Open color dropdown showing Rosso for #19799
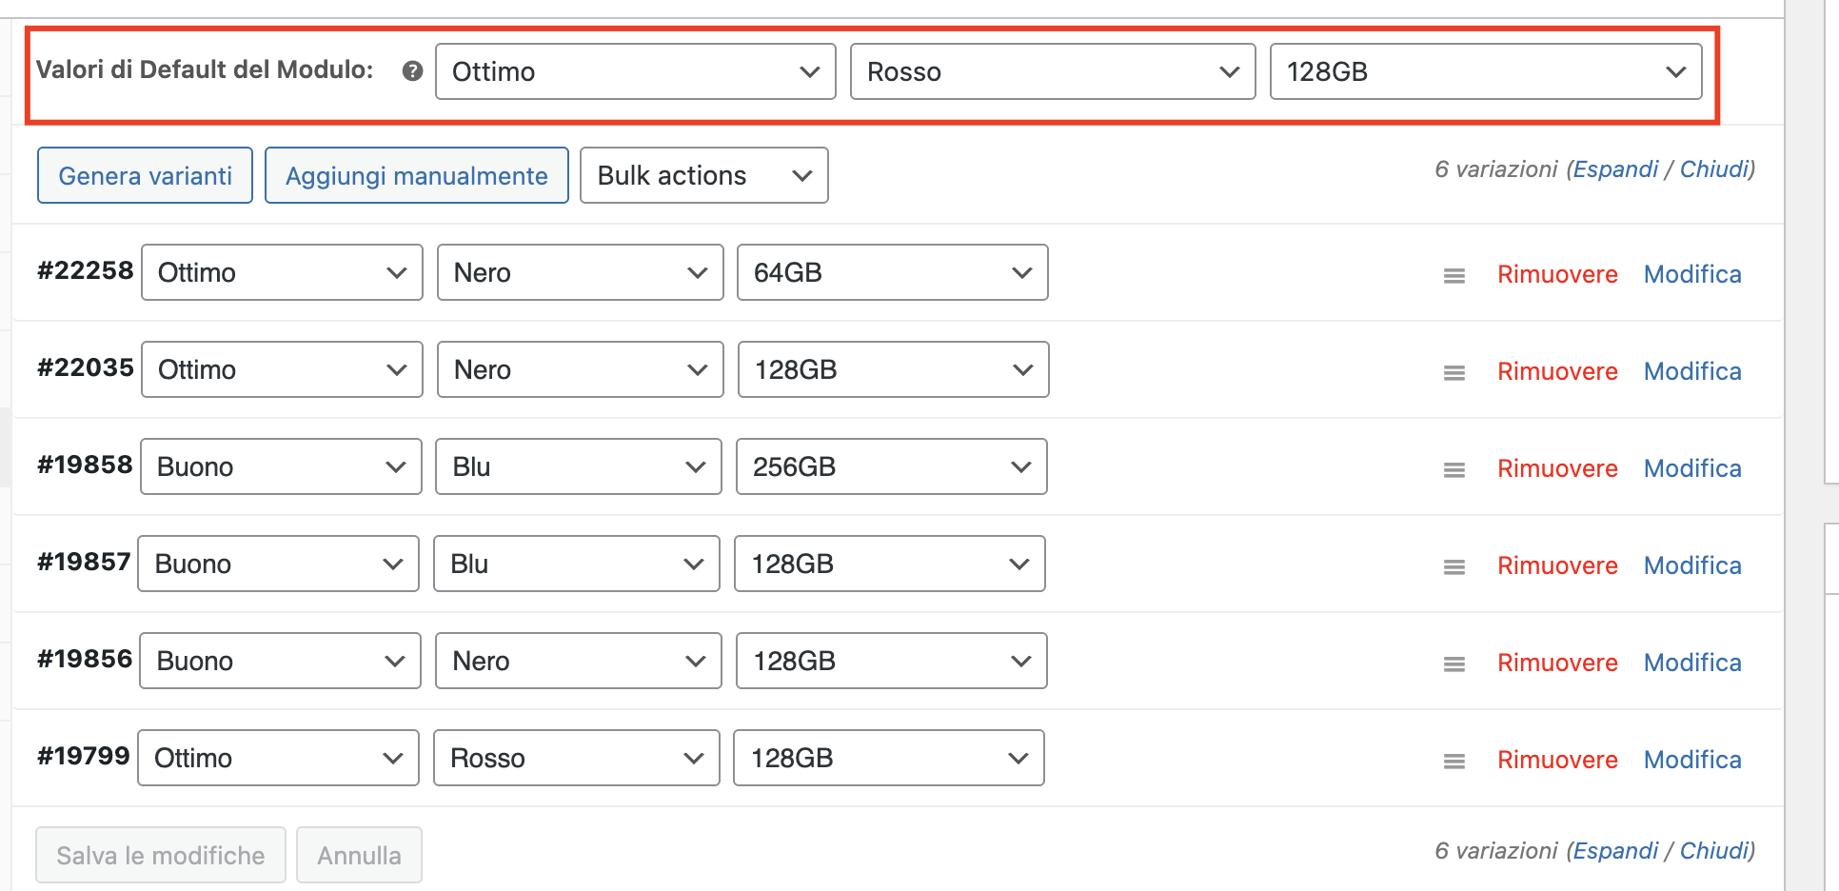The height and width of the screenshot is (891, 1839). click(577, 758)
